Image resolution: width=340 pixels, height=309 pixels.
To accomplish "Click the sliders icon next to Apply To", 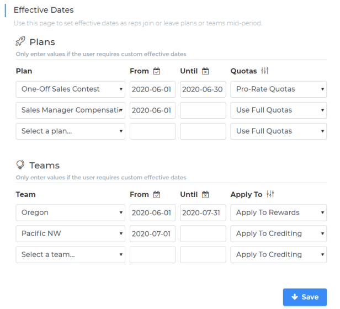I will (270, 194).
